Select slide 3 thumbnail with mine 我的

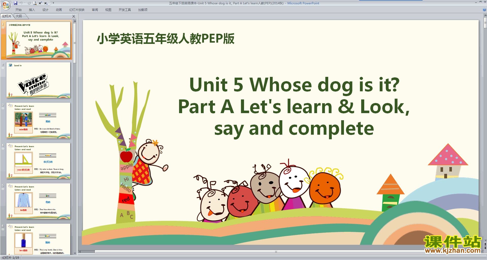coord(38,120)
